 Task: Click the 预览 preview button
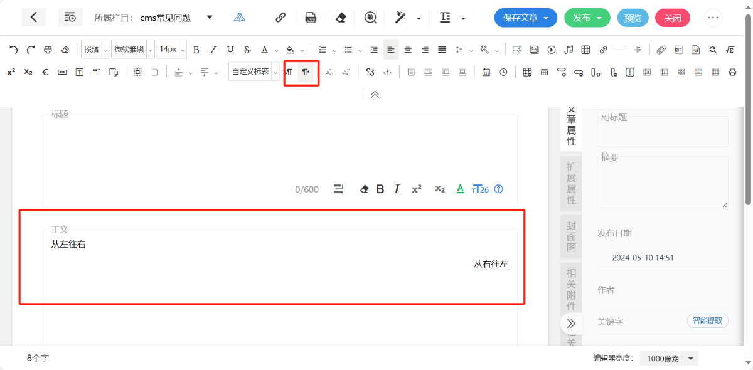tap(633, 18)
